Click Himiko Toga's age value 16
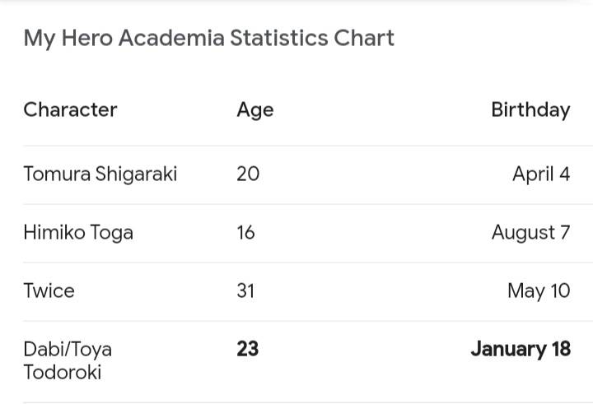The width and height of the screenshot is (593, 404). (x=245, y=232)
